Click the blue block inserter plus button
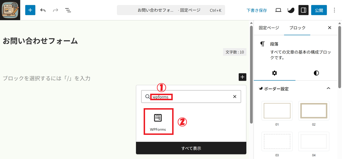 click(x=30, y=10)
